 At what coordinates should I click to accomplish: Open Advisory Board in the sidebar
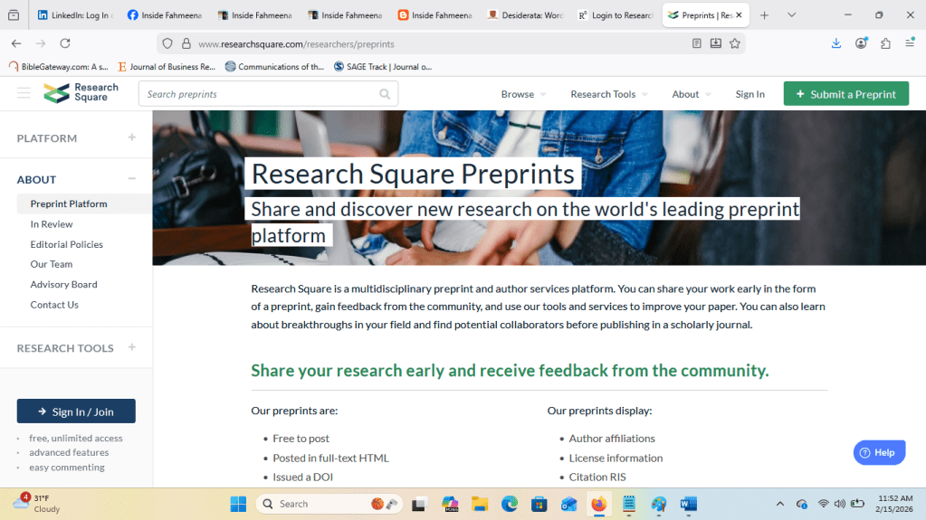[x=63, y=285]
